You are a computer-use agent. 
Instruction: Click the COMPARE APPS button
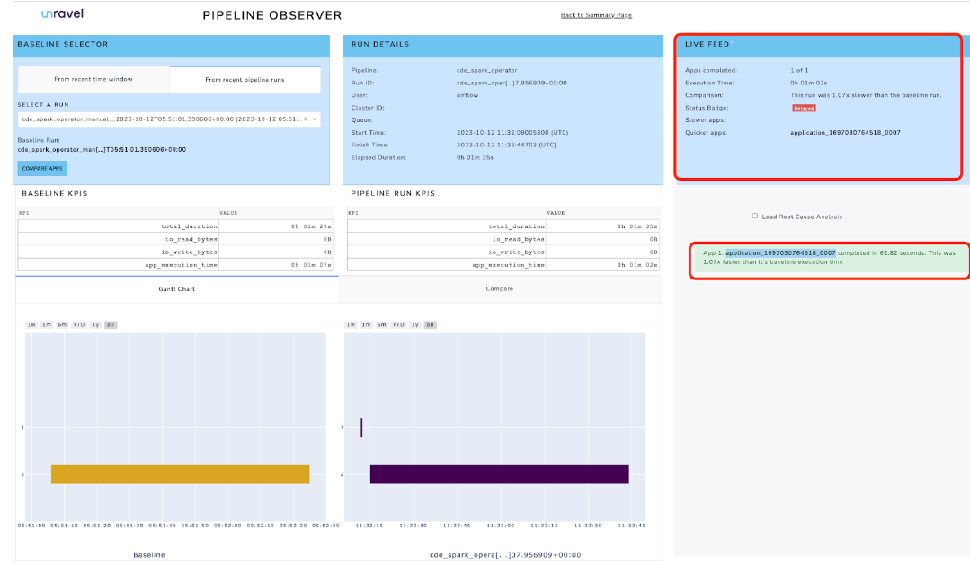tap(42, 168)
